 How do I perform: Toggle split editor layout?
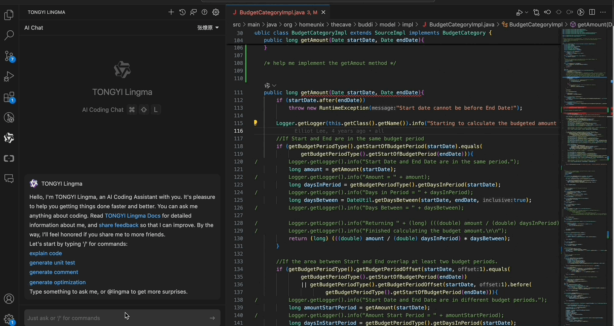tap(592, 12)
